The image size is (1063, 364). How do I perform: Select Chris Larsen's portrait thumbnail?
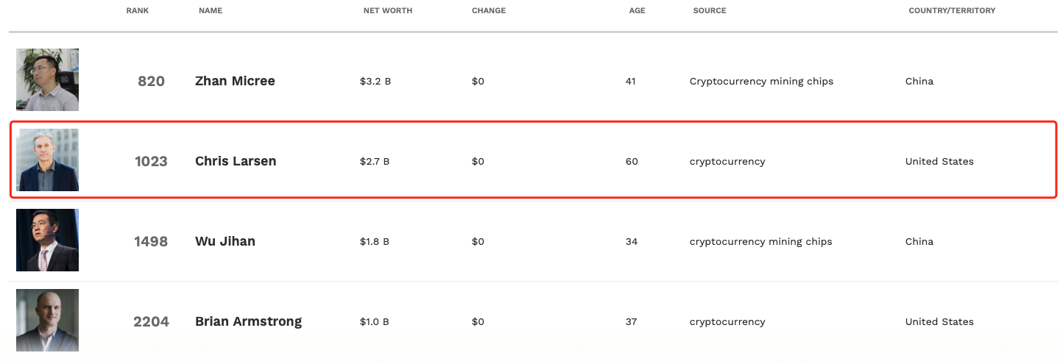click(47, 160)
